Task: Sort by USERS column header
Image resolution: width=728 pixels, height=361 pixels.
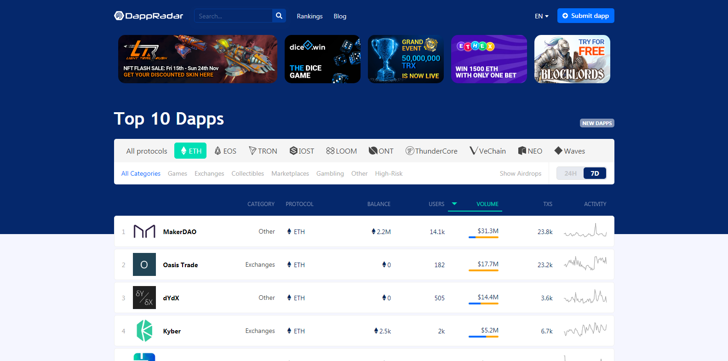Action: pos(436,204)
